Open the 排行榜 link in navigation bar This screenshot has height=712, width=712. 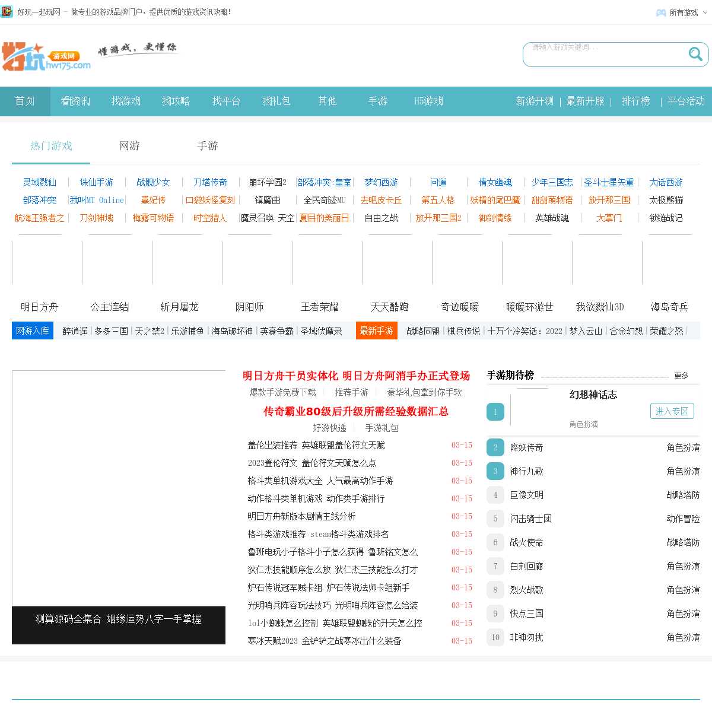point(635,101)
